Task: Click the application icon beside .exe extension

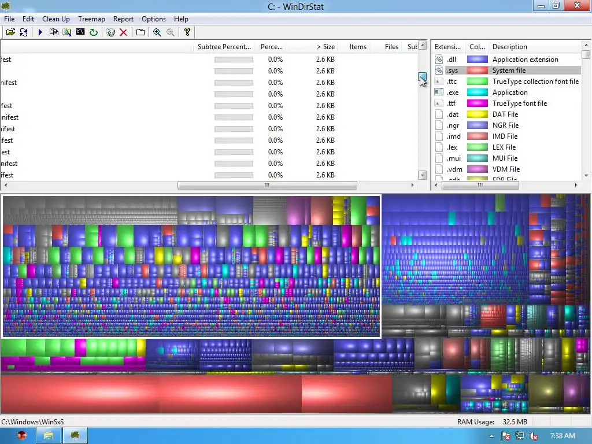Action: tap(439, 92)
